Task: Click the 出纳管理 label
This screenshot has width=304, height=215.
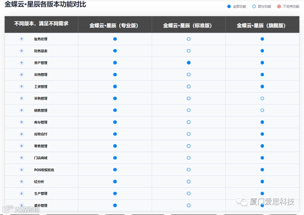Action: tap(41, 75)
